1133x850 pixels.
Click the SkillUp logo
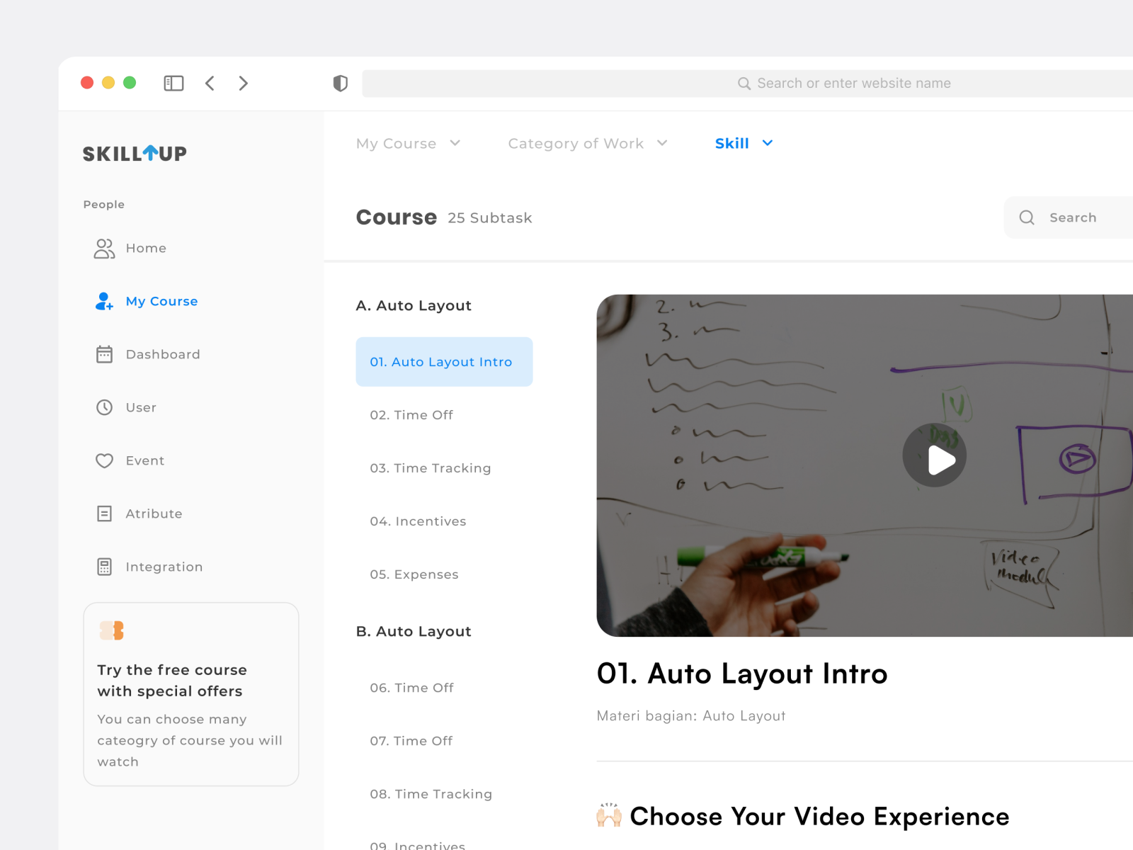(x=134, y=153)
